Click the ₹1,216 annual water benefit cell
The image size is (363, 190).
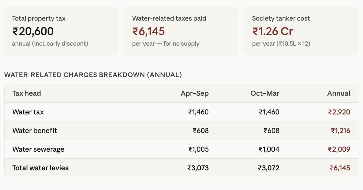[x=340, y=131]
